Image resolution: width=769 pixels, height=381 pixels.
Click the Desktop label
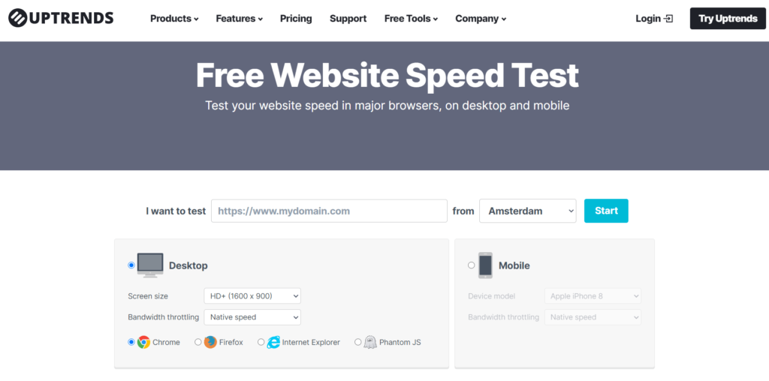[188, 266]
